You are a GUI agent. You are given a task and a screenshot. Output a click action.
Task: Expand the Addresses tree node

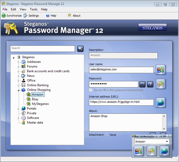tap(18, 62)
